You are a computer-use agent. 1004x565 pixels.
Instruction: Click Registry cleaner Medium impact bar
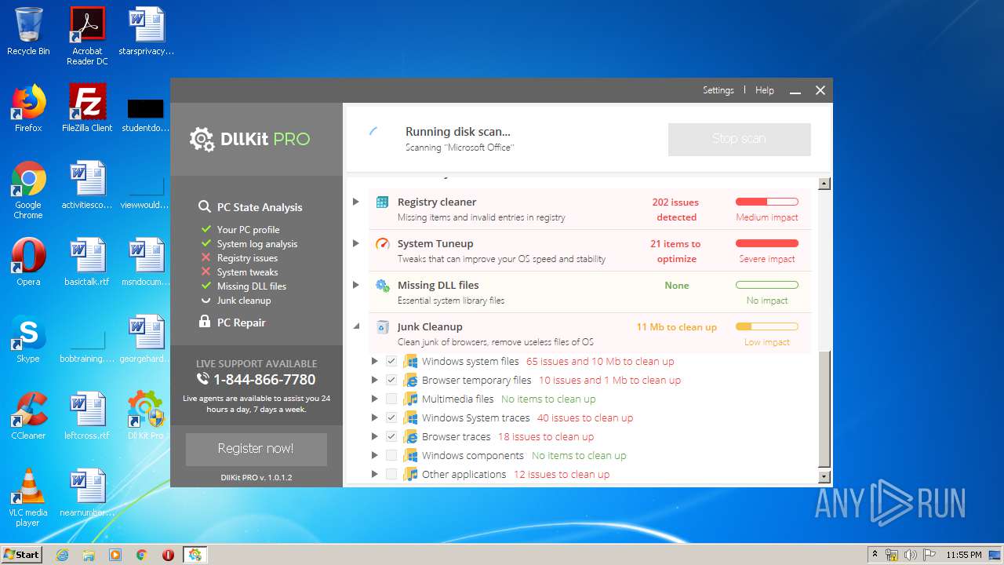[767, 202]
